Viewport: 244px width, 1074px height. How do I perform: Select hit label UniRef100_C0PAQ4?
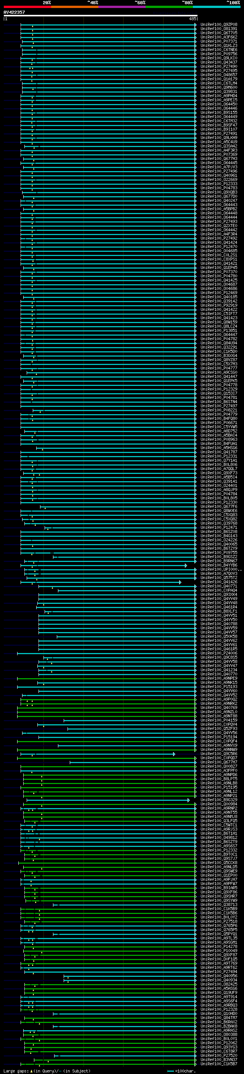click(218, 591)
